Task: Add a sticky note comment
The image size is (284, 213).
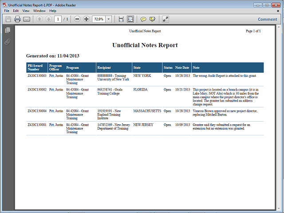Action: coord(143,19)
